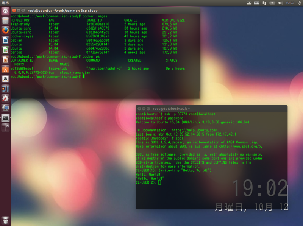This screenshot has height=226, width=303.
Task: Expand the network connections indicator menu
Action: (264, 3)
